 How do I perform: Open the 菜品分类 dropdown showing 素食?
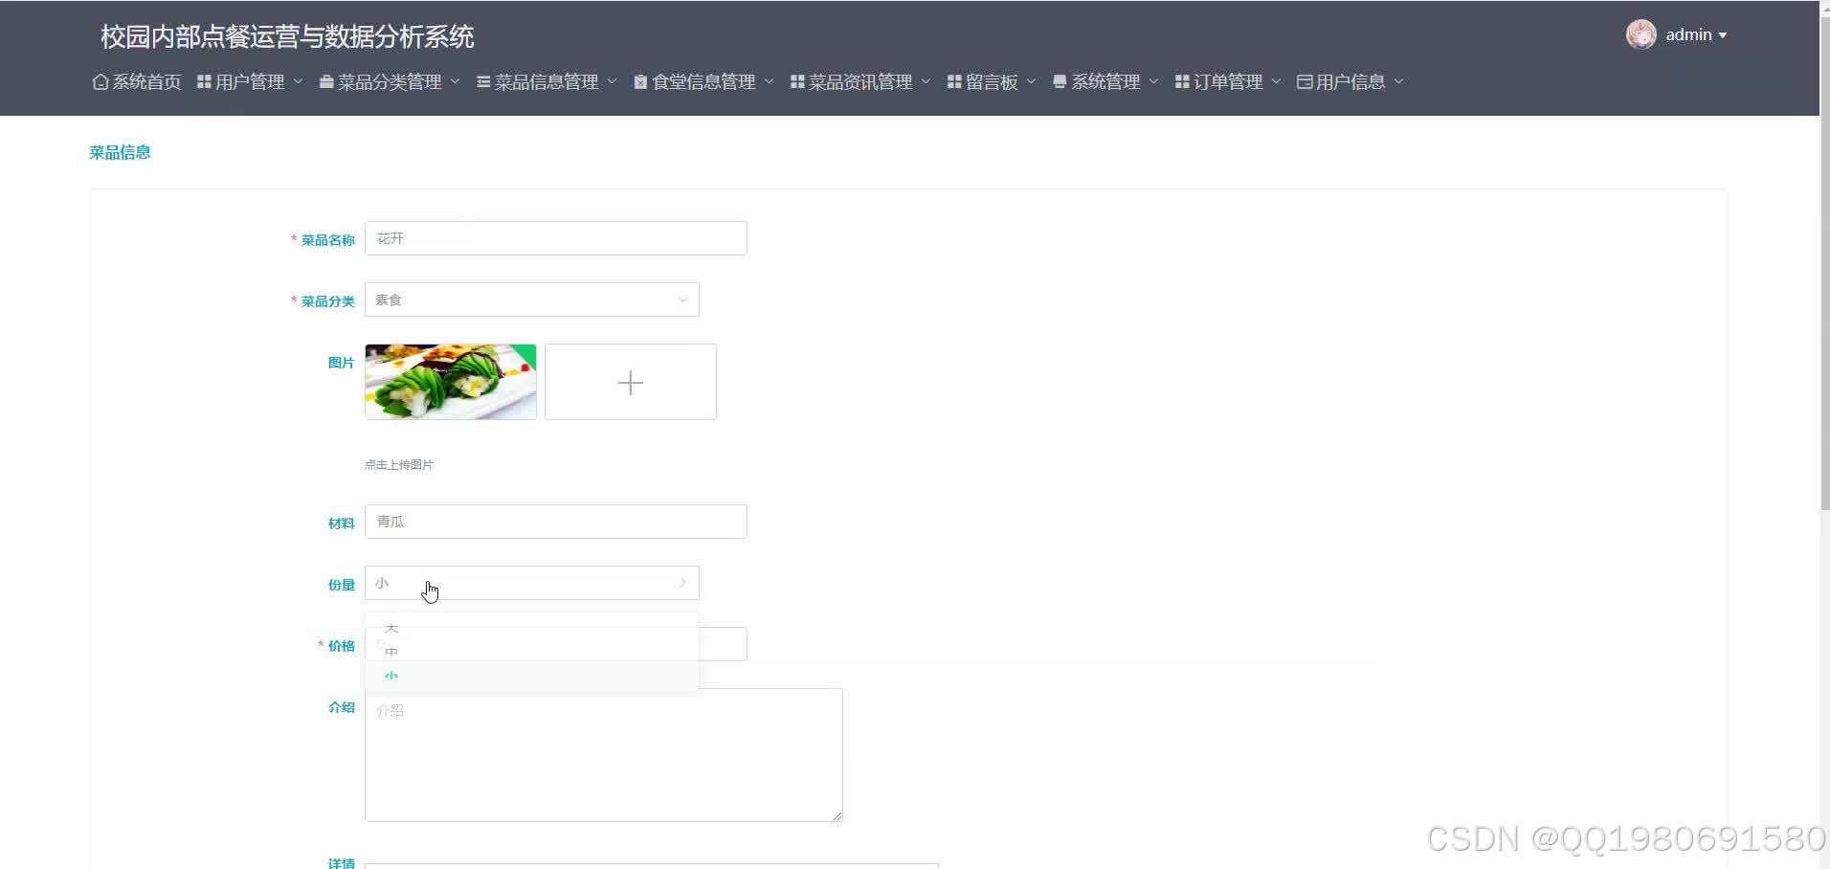coord(532,299)
